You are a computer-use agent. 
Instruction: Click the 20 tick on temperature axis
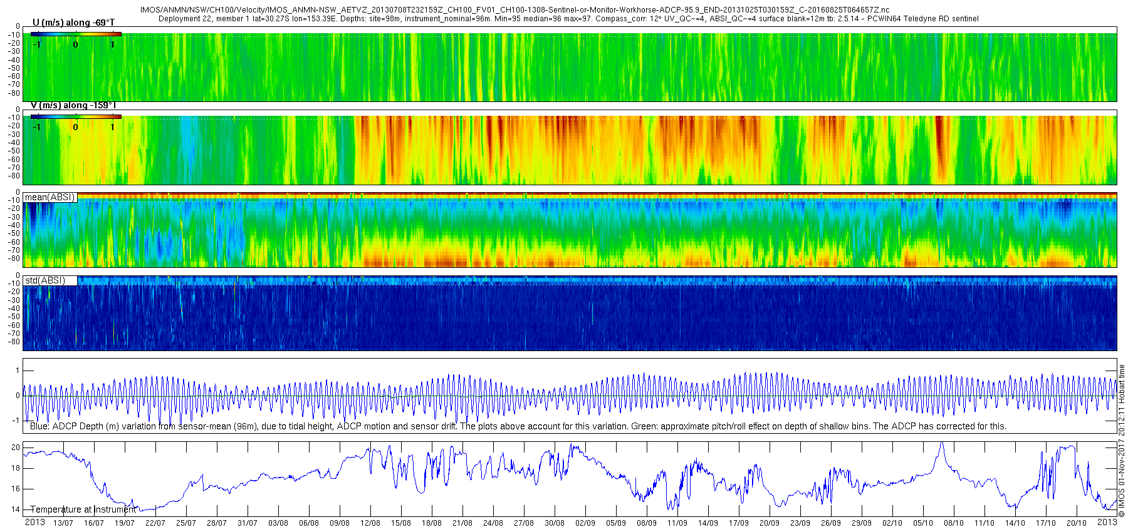click(16, 448)
